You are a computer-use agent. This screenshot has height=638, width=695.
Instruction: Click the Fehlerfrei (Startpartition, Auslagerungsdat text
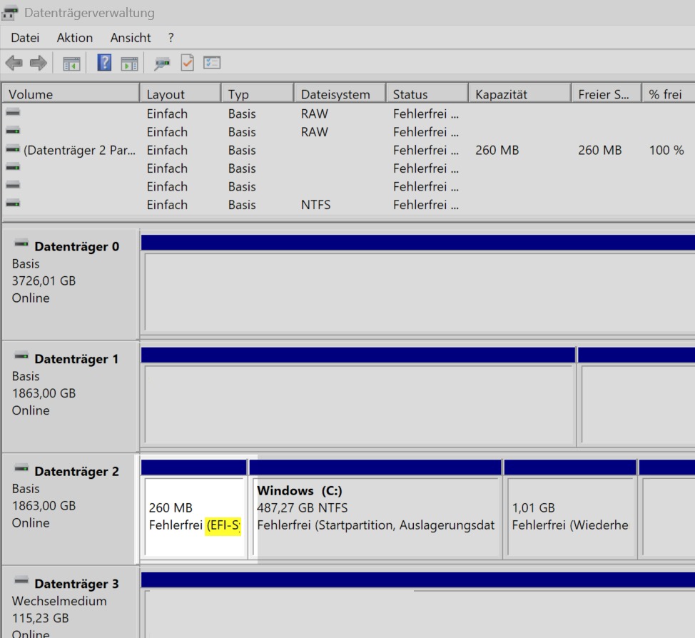tap(375, 525)
